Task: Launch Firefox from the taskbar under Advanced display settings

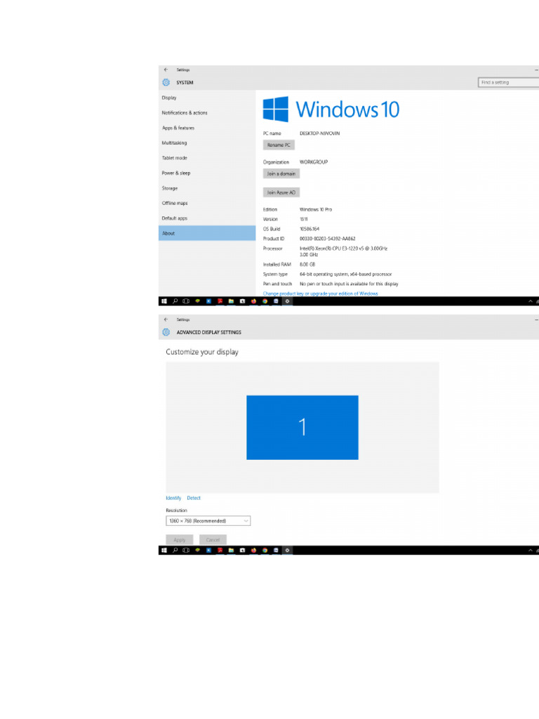Action: pyautogui.click(x=253, y=550)
